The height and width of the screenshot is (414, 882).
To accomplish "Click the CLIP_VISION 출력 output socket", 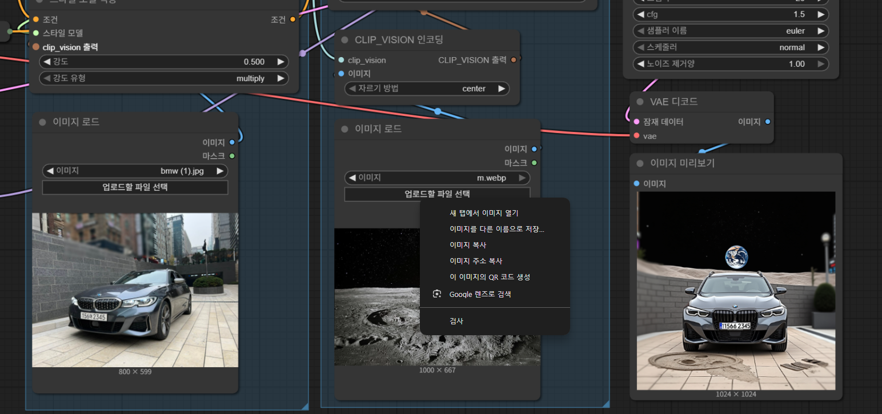I will pos(514,60).
